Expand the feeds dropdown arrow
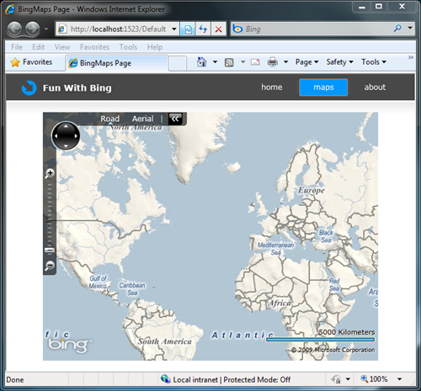This screenshot has height=391, width=421. (x=243, y=62)
